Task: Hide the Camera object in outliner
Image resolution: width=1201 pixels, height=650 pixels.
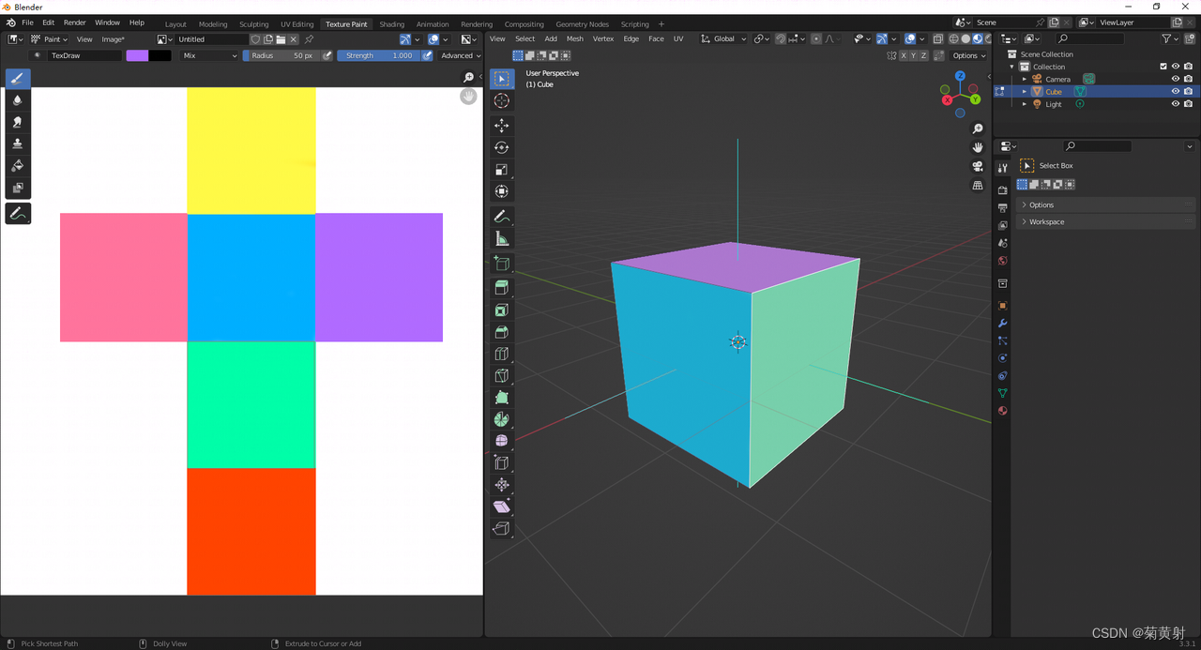Action: pyautogui.click(x=1176, y=79)
